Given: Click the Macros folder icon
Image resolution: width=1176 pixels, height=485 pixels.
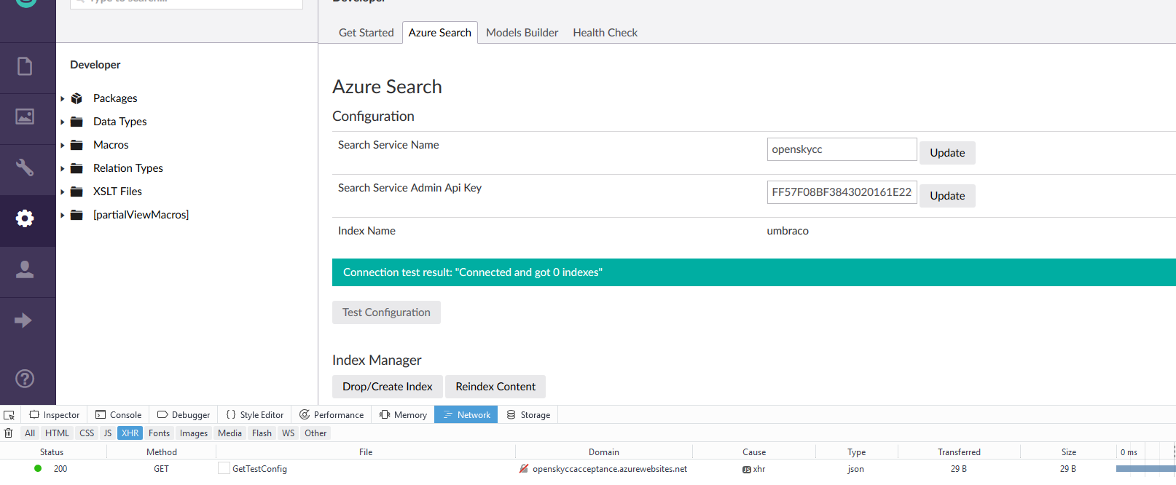Looking at the screenshot, I should coord(77,145).
